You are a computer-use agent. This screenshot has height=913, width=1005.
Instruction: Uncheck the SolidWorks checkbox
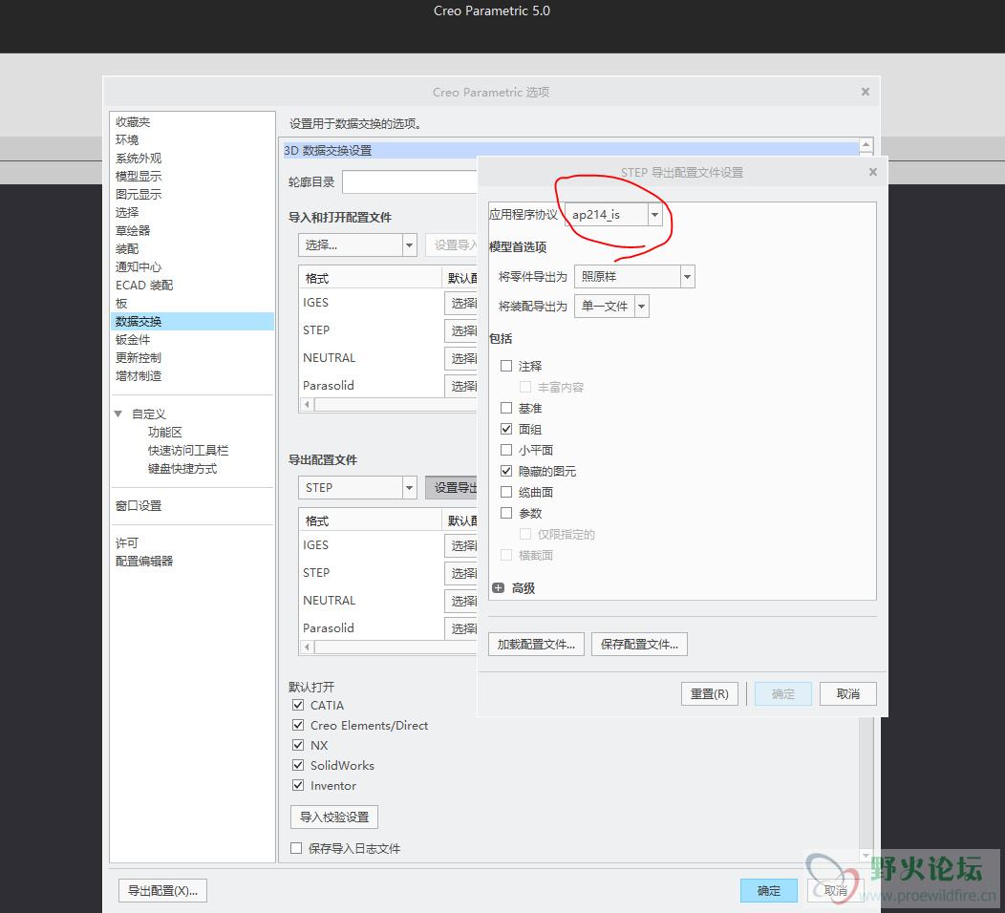(298, 765)
